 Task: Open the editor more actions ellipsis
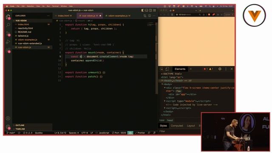154,16
